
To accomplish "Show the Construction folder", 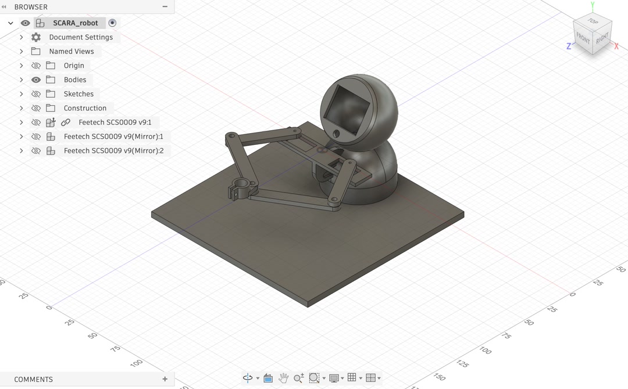I will 36,108.
